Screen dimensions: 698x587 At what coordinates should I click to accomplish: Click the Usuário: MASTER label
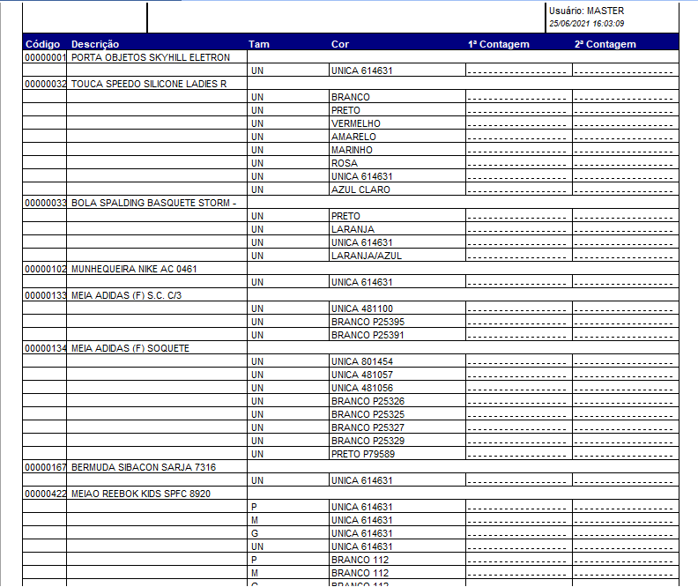pyautogui.click(x=586, y=11)
